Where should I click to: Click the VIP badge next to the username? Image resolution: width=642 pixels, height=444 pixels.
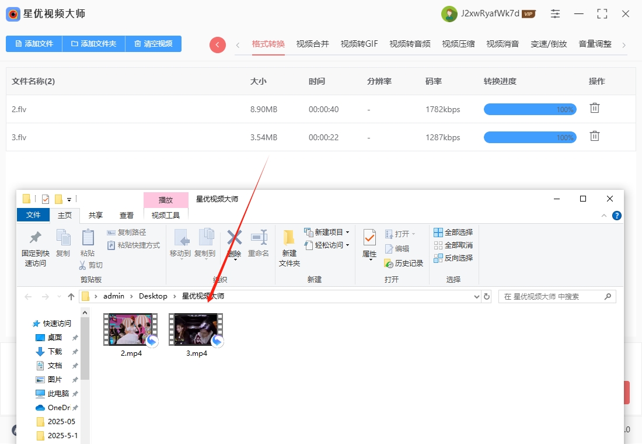528,14
